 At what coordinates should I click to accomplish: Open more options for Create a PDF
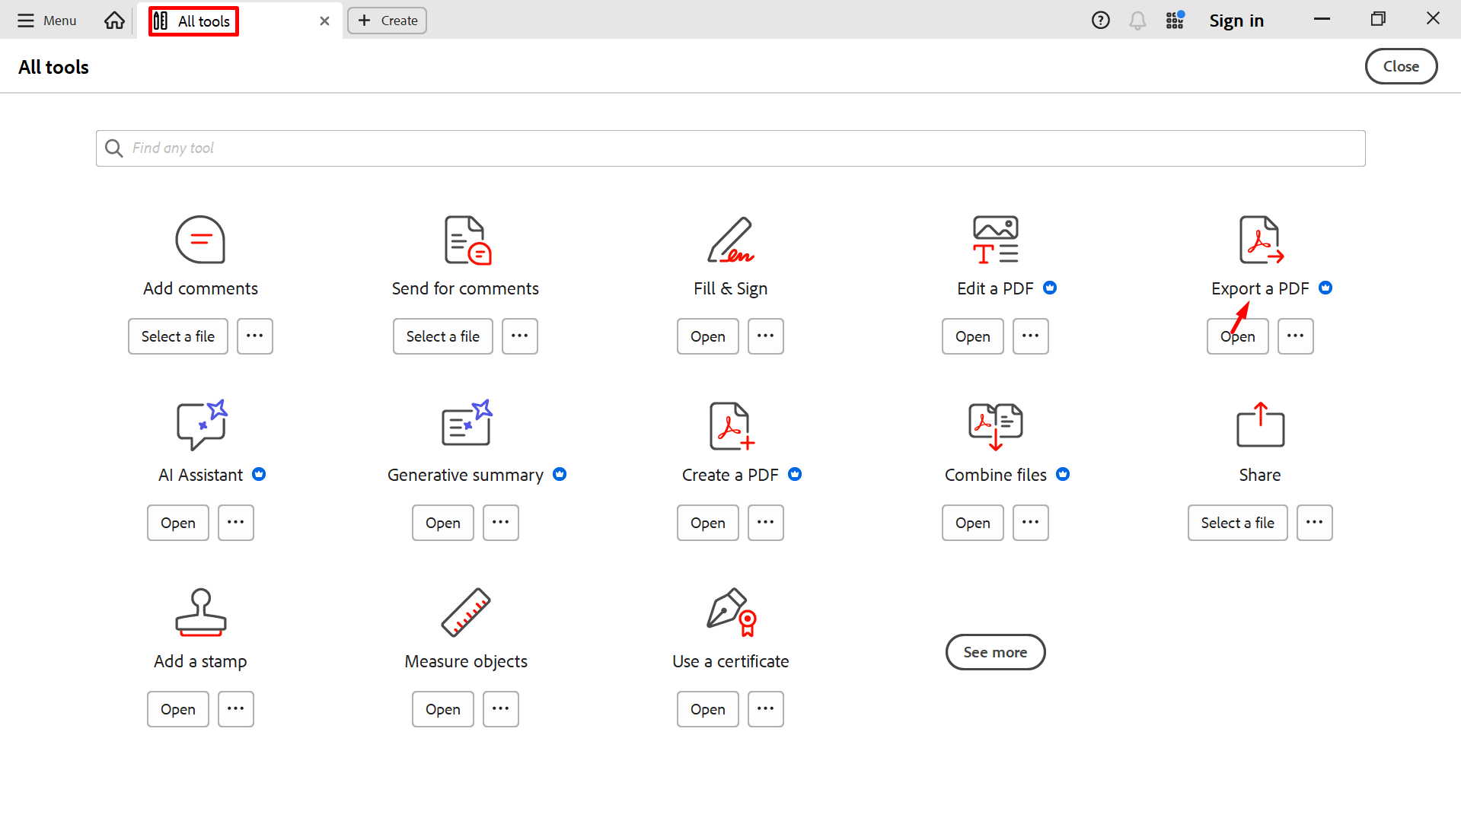pyautogui.click(x=766, y=523)
